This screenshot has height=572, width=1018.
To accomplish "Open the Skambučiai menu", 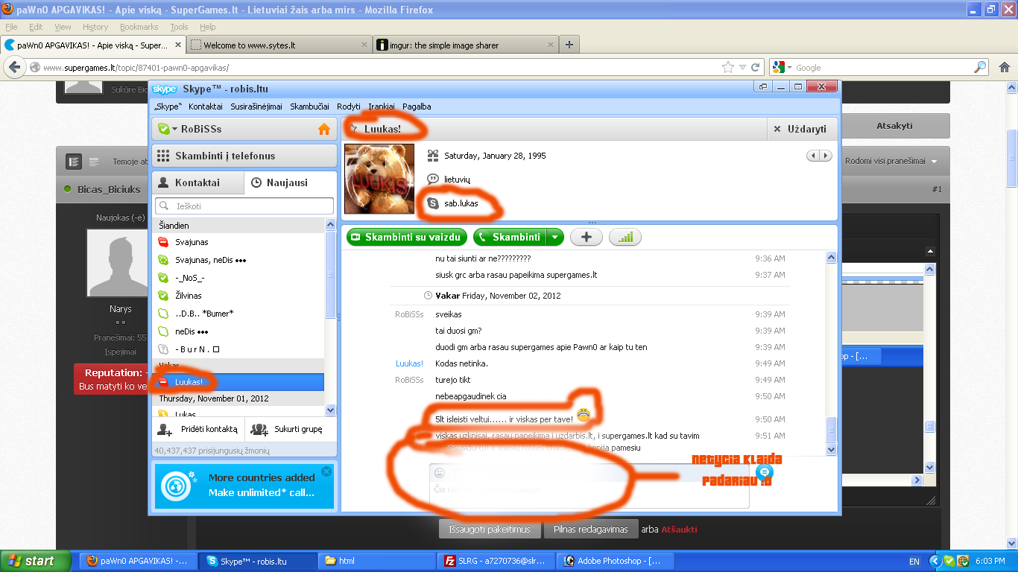I will click(x=309, y=107).
